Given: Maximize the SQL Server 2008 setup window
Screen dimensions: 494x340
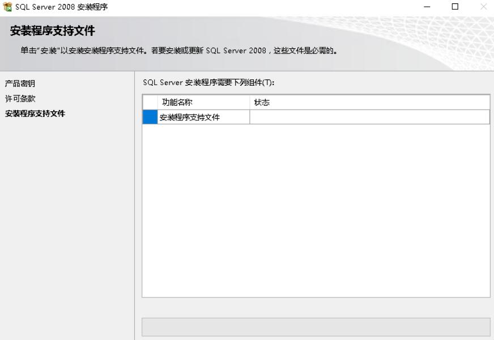Looking at the screenshot, I should 455,7.
